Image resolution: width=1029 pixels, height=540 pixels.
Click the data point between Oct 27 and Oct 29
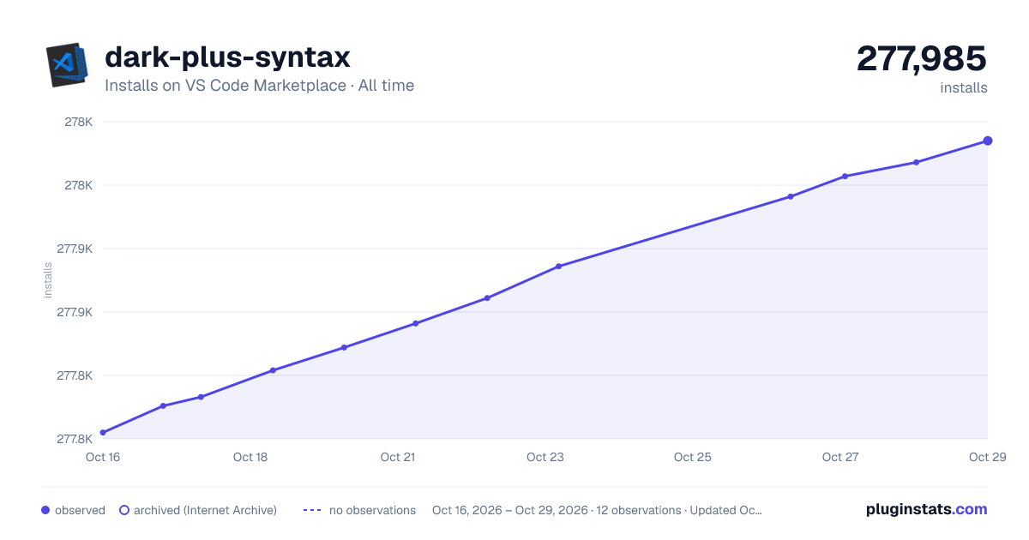click(917, 162)
